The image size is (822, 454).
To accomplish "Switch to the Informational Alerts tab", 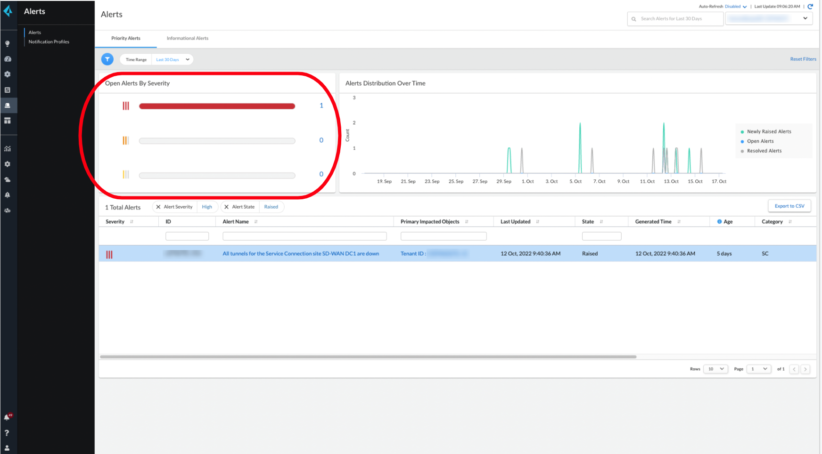I will tap(187, 39).
